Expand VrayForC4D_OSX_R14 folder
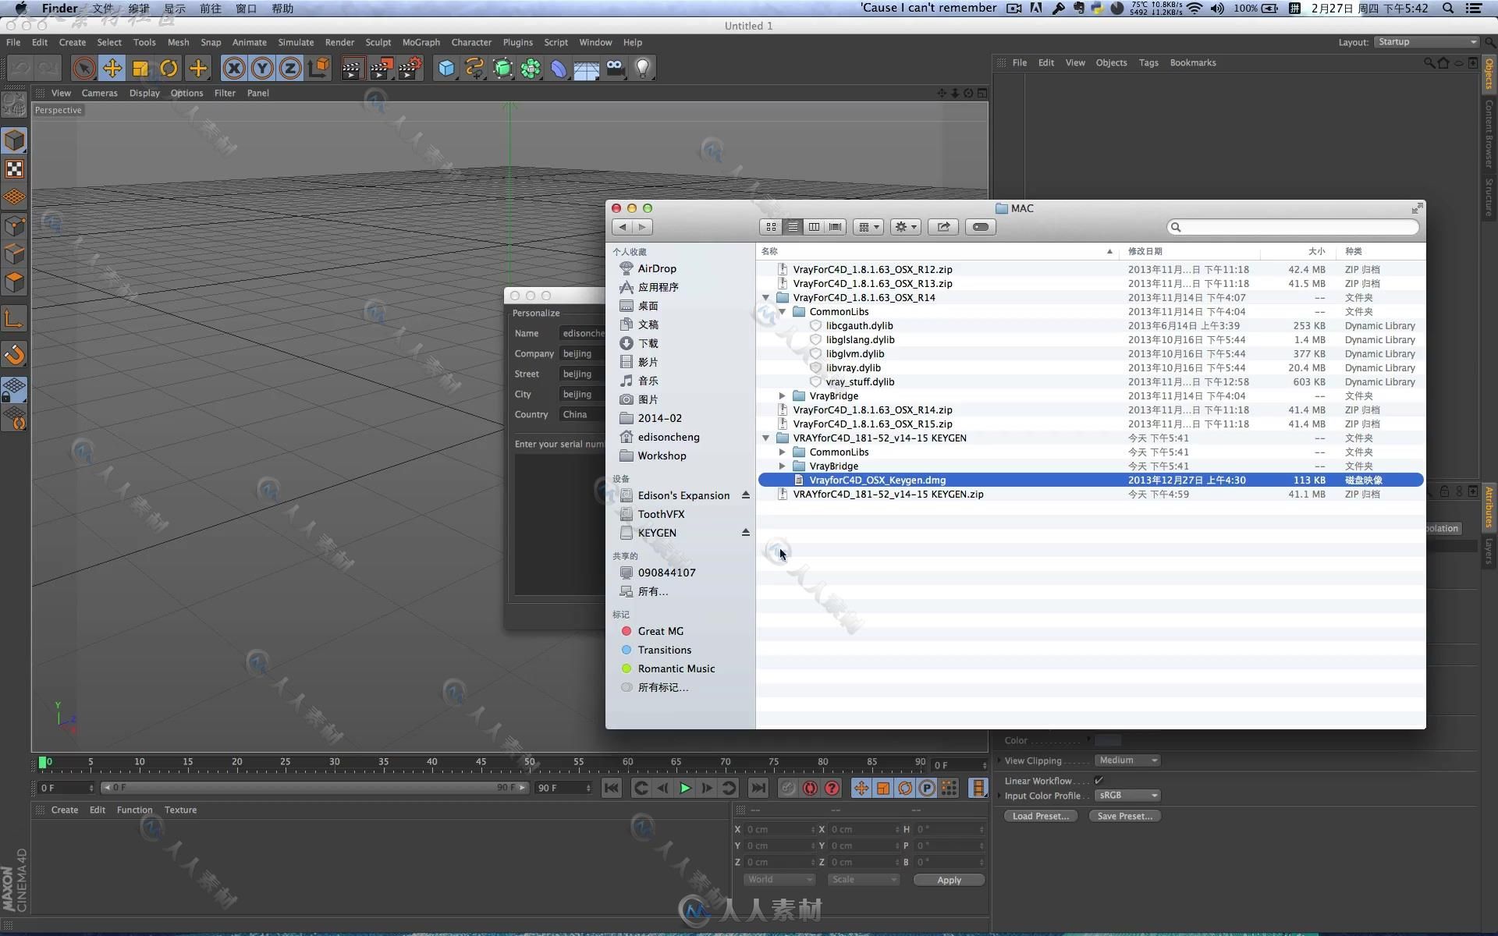Image resolution: width=1498 pixels, height=936 pixels. 767,296
